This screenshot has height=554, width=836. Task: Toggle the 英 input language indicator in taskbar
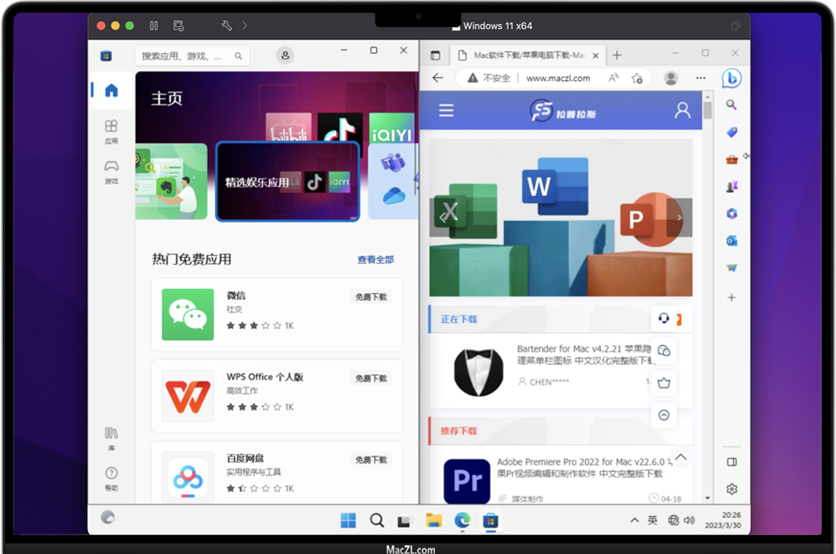tap(653, 520)
